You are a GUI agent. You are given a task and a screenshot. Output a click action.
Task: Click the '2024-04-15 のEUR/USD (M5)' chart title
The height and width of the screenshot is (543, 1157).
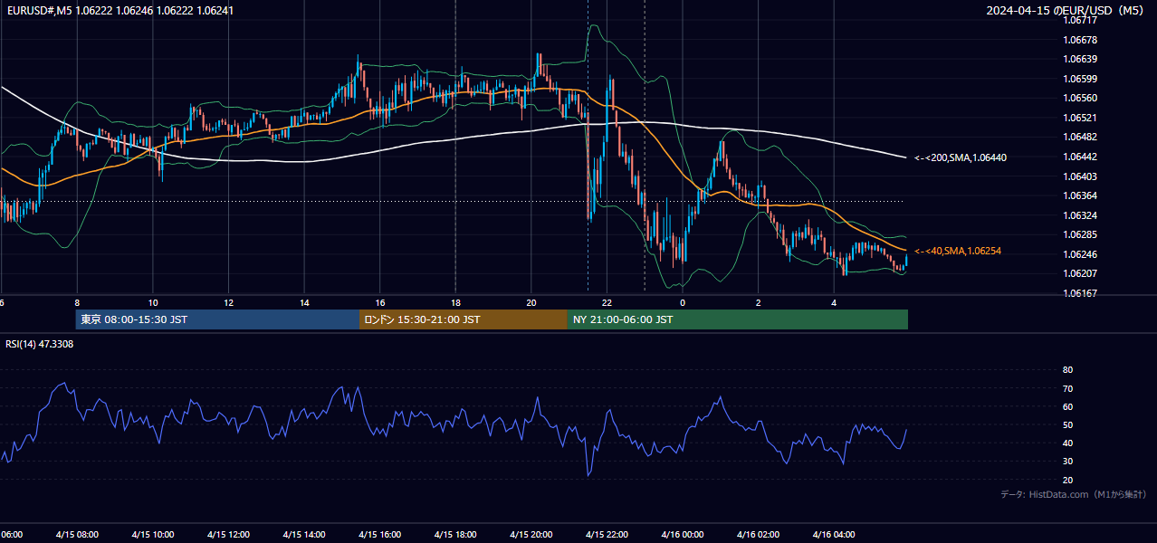point(1066,10)
